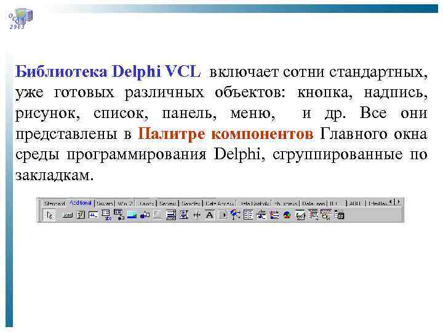Pick the LabeledEdit component icon

(261, 215)
